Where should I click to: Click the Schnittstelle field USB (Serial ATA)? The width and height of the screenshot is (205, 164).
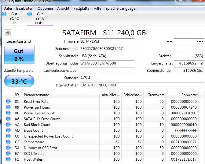pos(107,56)
